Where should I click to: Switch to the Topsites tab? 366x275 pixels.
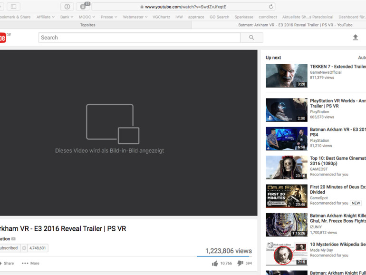pyautogui.click(x=88, y=25)
